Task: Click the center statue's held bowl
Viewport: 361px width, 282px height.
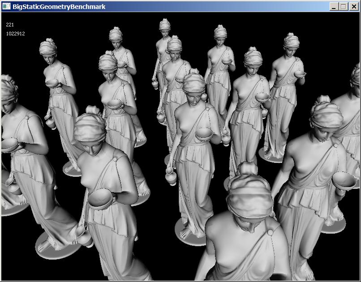Action: 205,133
